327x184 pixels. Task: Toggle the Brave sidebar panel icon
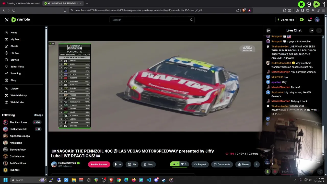click(x=303, y=10)
